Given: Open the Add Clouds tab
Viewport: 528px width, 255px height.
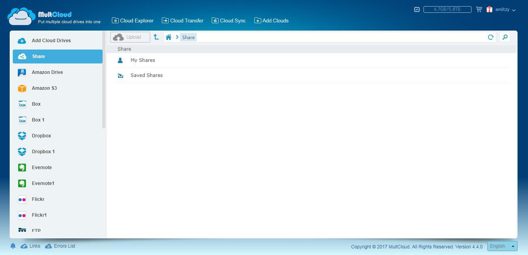Looking at the screenshot, I should coord(271,21).
